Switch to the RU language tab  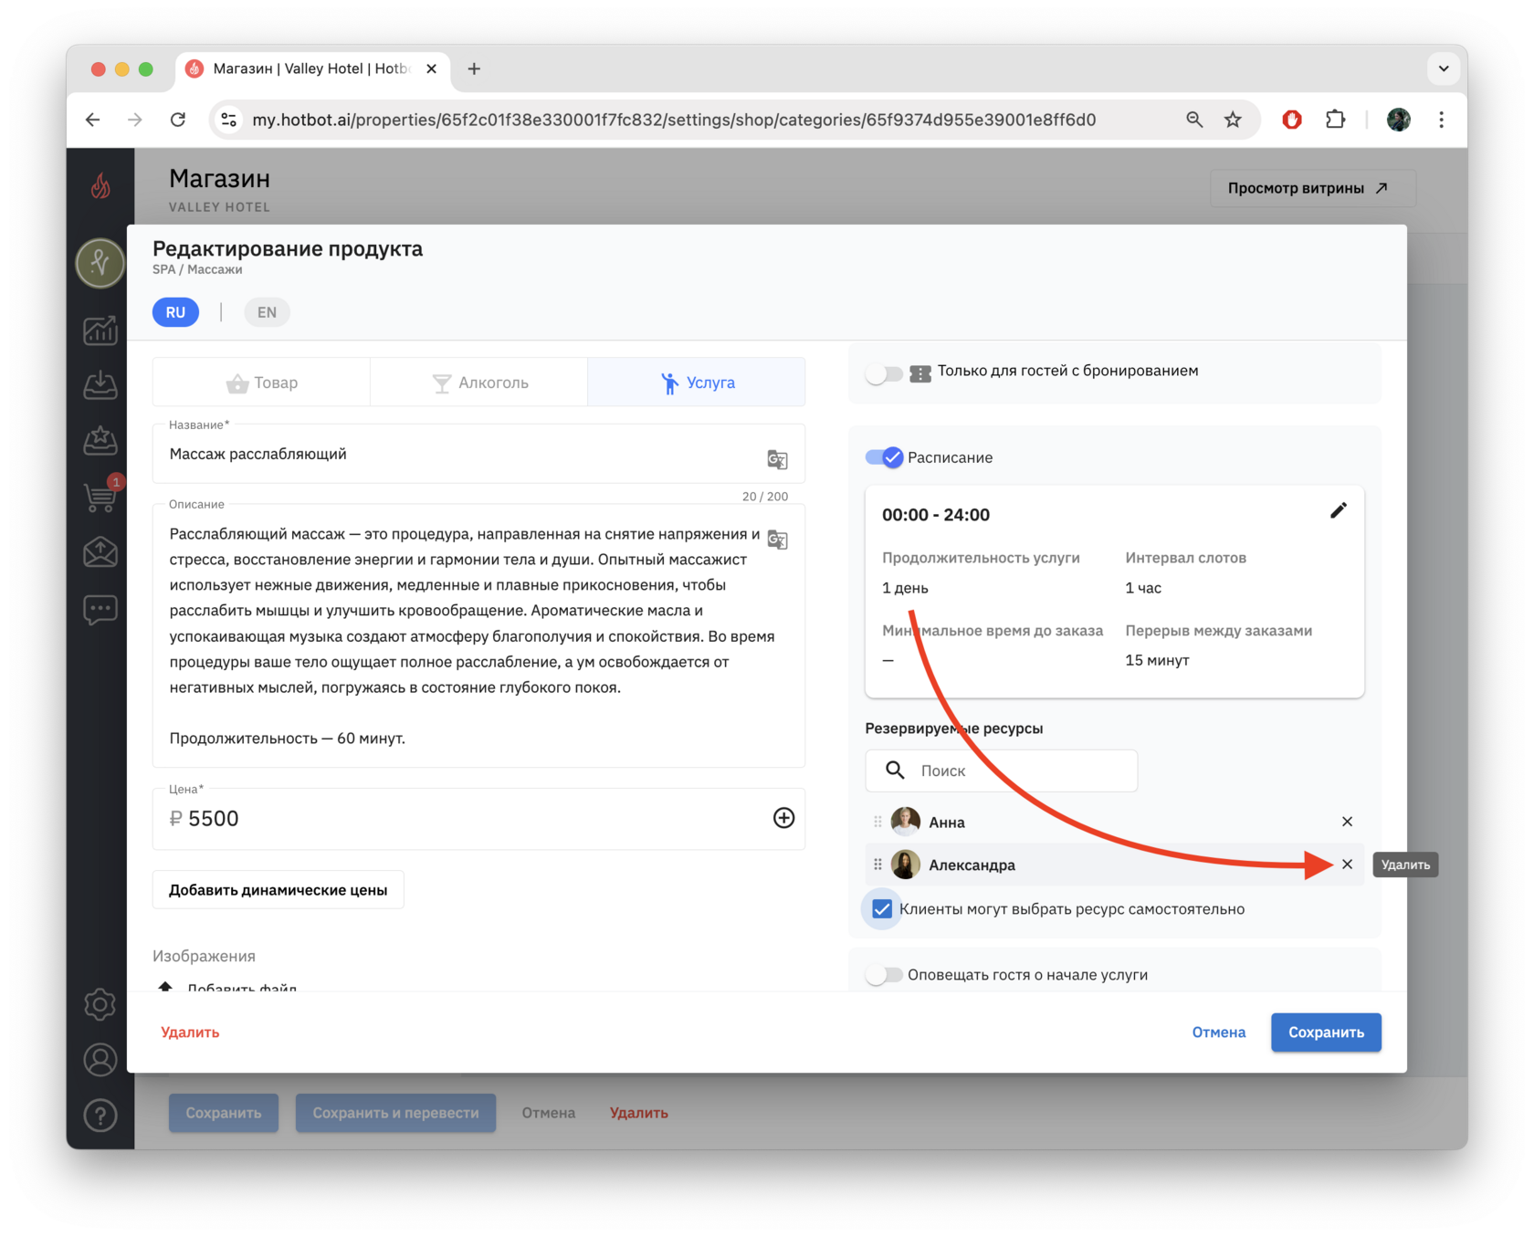coord(175,312)
